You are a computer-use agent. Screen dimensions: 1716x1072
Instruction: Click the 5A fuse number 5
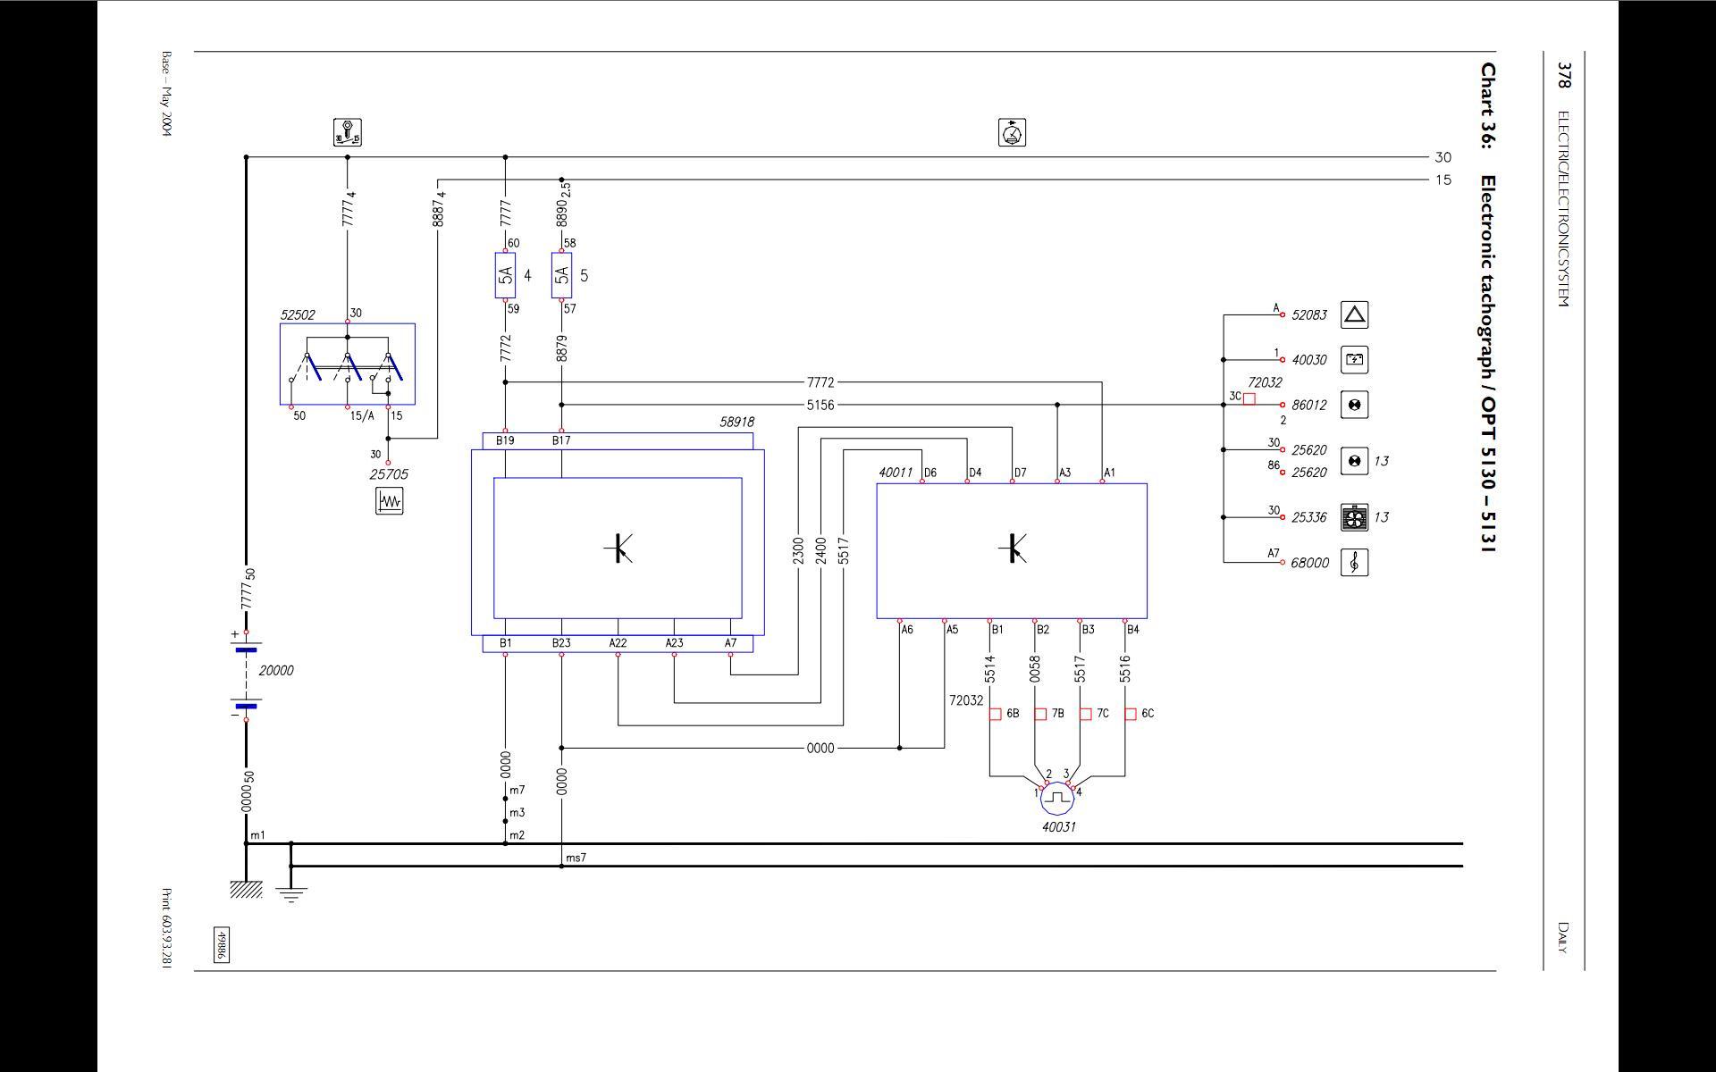pyautogui.click(x=561, y=275)
